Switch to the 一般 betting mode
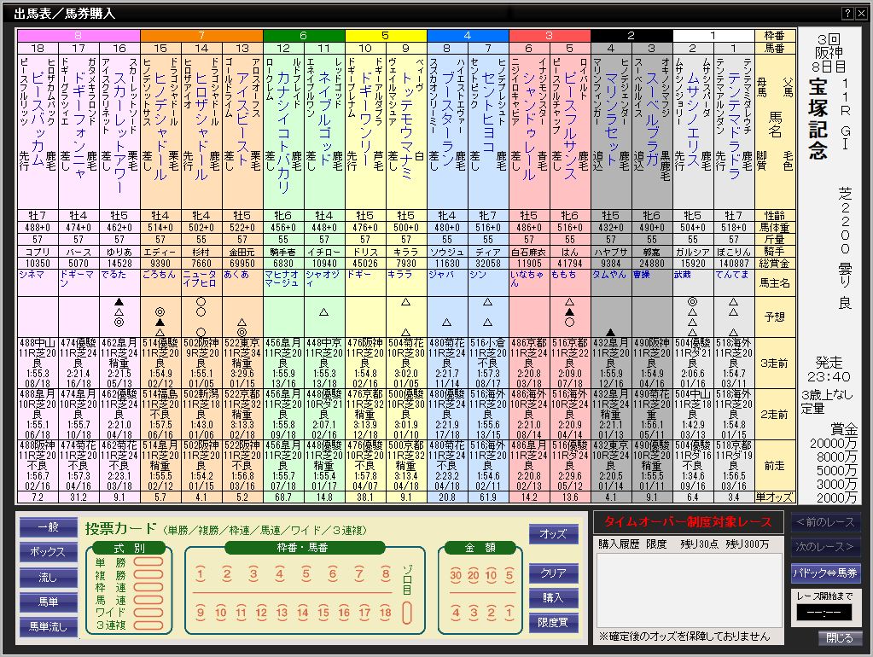Image resolution: width=873 pixels, height=657 pixels. (48, 528)
